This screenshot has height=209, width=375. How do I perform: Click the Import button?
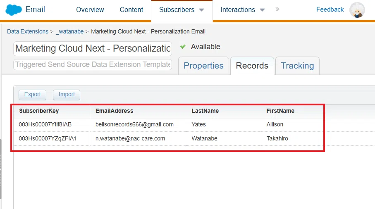click(67, 95)
